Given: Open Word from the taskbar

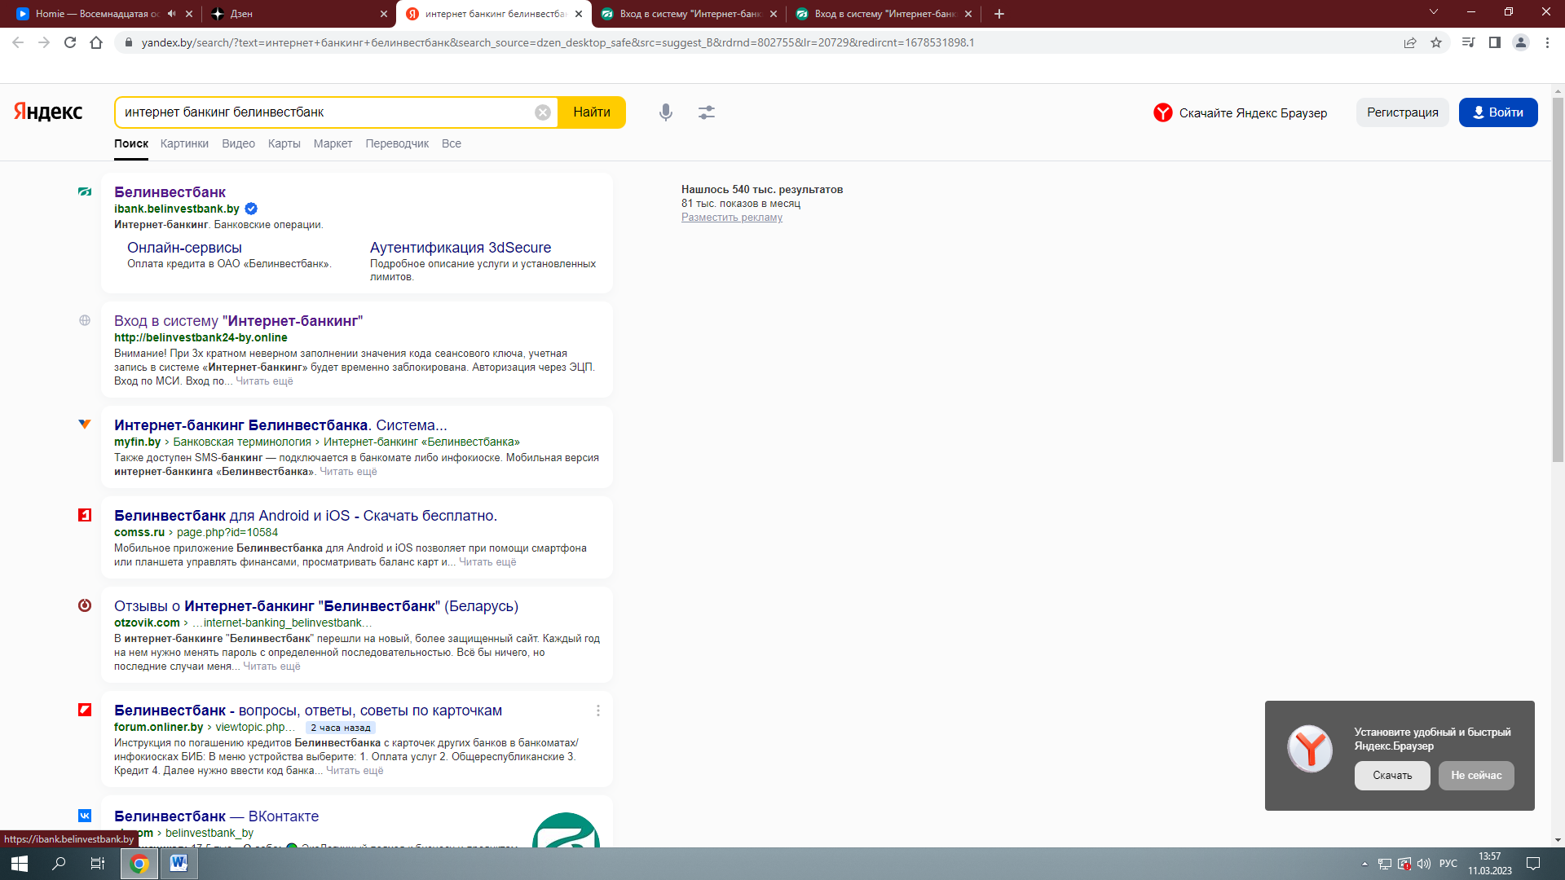Looking at the screenshot, I should coord(179,864).
